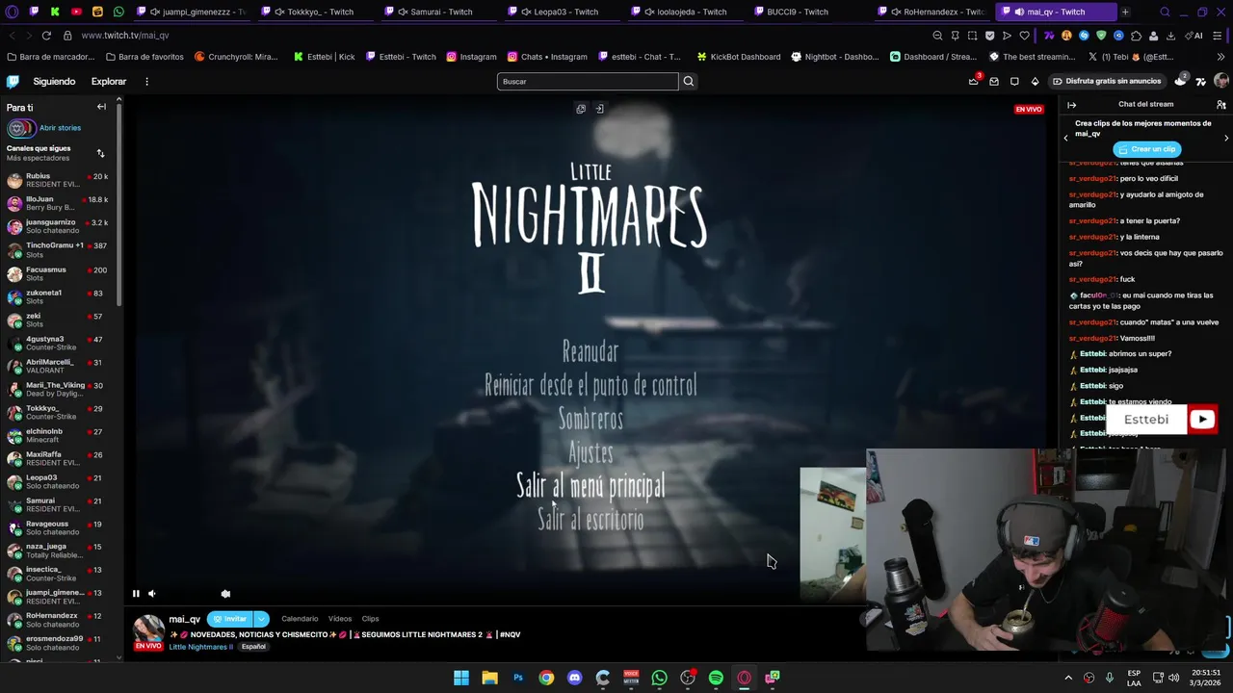Open Prime loot crown icon

pyautogui.click(x=973, y=82)
